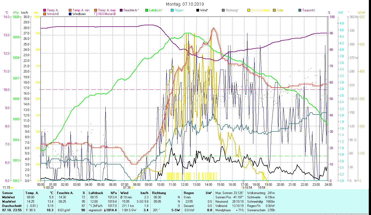Click the Temp. A. min legend label
Image resolution: width=371 pixels, height=215 pixels.
coord(81,10)
